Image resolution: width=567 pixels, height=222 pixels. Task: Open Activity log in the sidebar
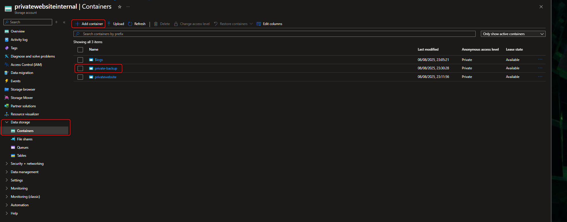(19, 40)
